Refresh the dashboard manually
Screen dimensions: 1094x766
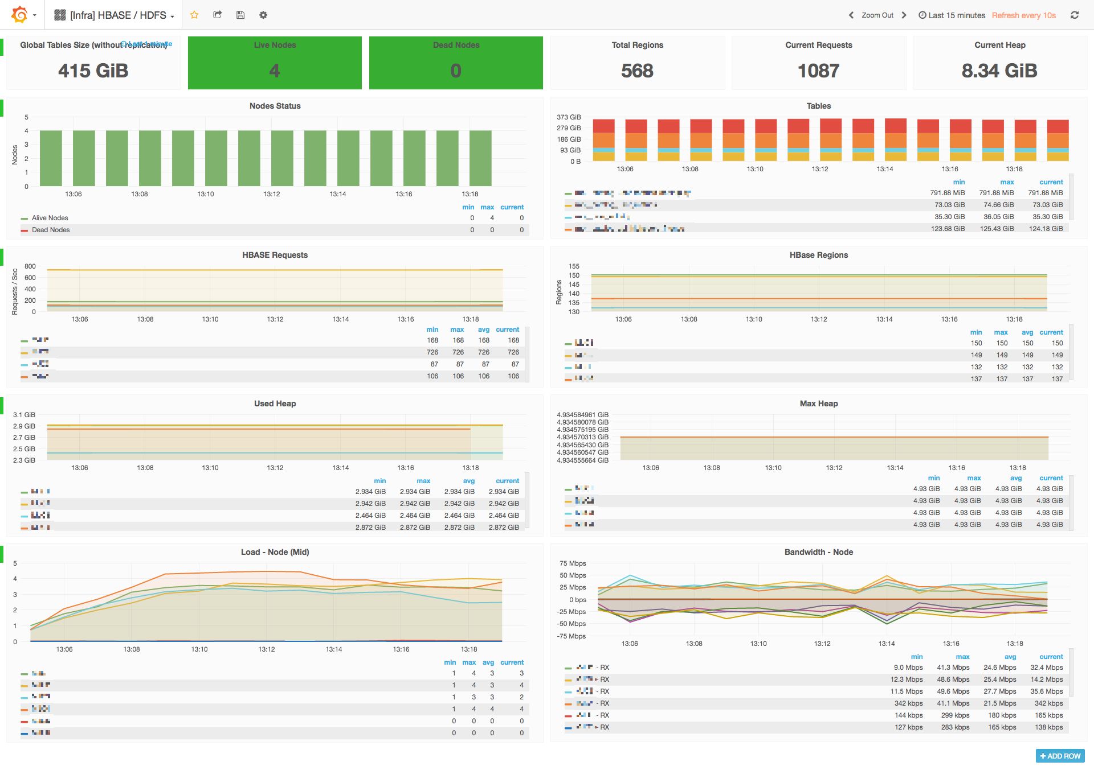point(1075,15)
